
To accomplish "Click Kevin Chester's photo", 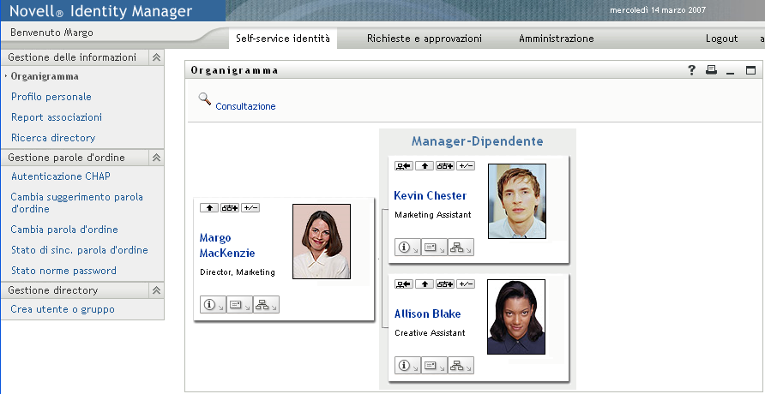I will coord(517,200).
